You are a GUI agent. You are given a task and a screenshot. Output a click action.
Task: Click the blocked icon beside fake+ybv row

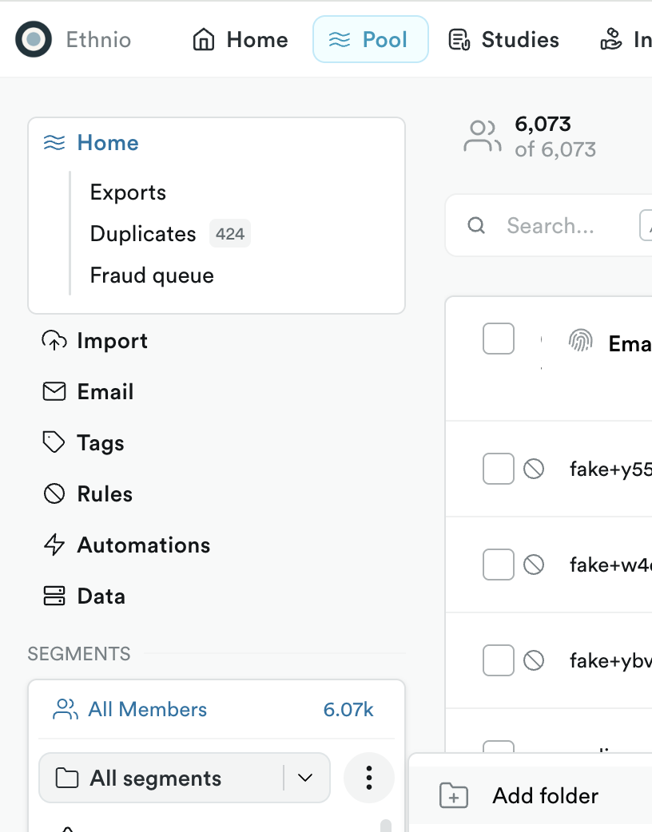534,660
